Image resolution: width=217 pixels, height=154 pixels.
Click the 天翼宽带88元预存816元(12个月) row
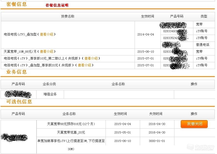point(71,124)
